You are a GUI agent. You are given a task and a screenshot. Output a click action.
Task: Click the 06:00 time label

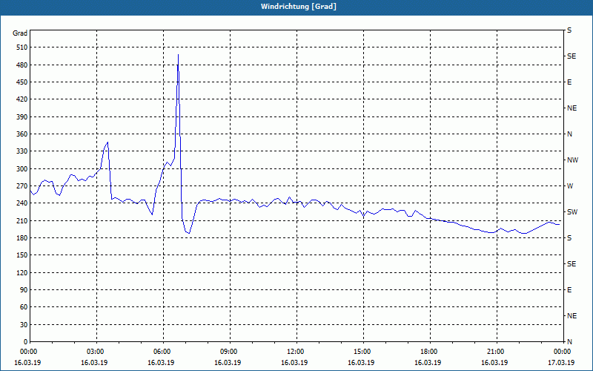pyautogui.click(x=162, y=352)
